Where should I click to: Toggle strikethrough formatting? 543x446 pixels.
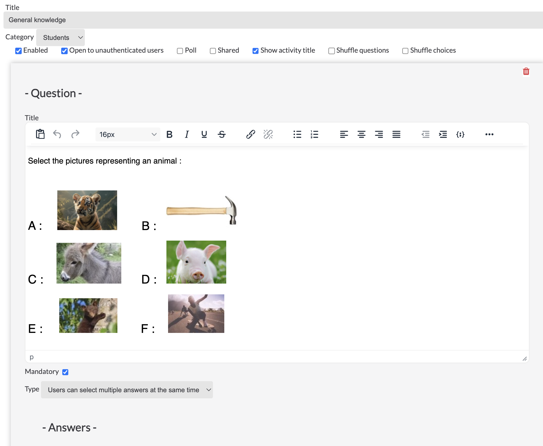[222, 134]
